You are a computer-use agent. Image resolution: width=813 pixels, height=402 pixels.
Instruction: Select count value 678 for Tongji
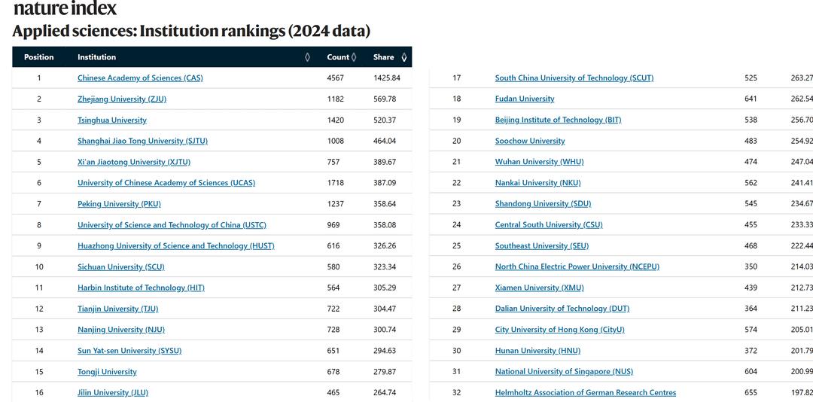333,371
